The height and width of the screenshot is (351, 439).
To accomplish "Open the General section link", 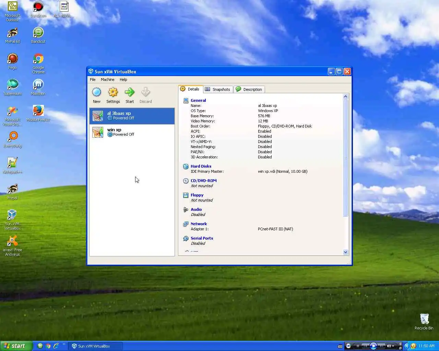I will (x=198, y=100).
